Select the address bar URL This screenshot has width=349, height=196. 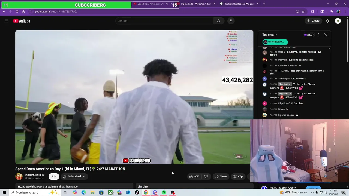(56, 11)
